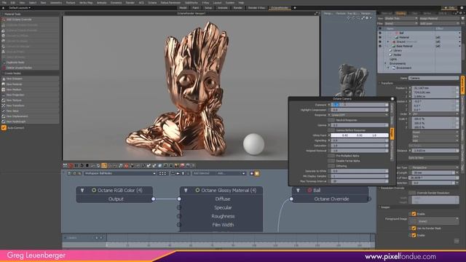
Task: Switch to the Paint layout tab
Action: pyautogui.click(x=196, y=8)
